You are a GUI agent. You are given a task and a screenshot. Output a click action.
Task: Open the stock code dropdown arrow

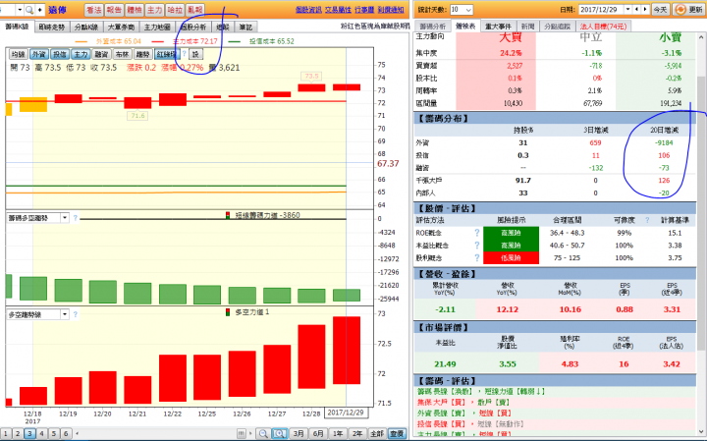pos(20,10)
